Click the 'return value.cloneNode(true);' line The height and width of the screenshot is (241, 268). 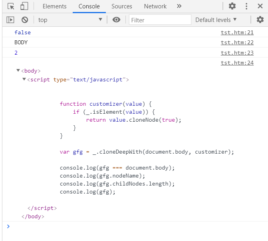pos(133,120)
